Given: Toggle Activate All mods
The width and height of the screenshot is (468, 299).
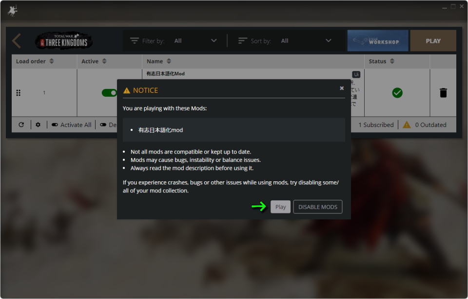Looking at the screenshot, I should point(72,125).
